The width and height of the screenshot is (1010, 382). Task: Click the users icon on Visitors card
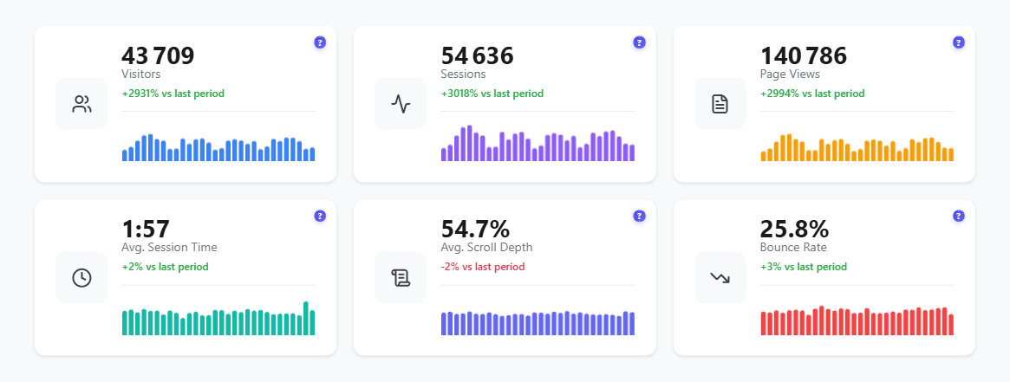(x=81, y=104)
